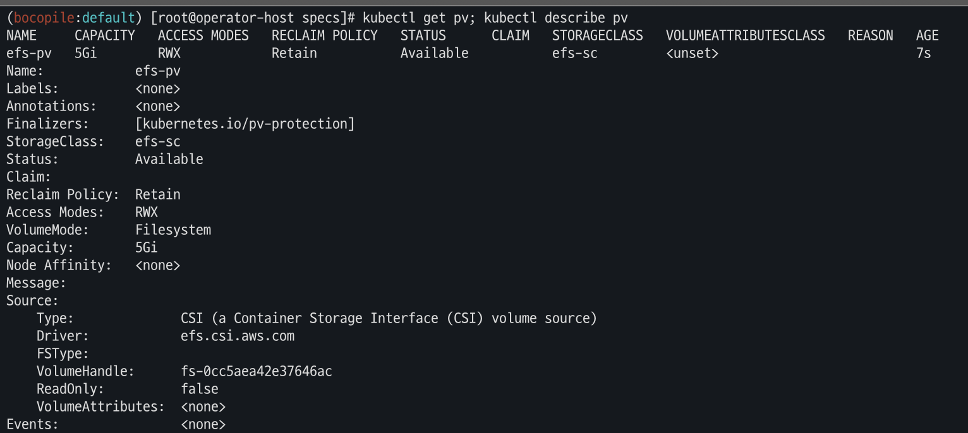The image size is (968, 433).
Task: Click the kubernetes.io/pv-protection finalizer text
Action: (x=245, y=124)
